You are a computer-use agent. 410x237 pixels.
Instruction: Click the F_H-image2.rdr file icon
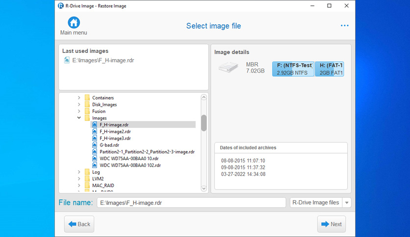click(x=95, y=132)
